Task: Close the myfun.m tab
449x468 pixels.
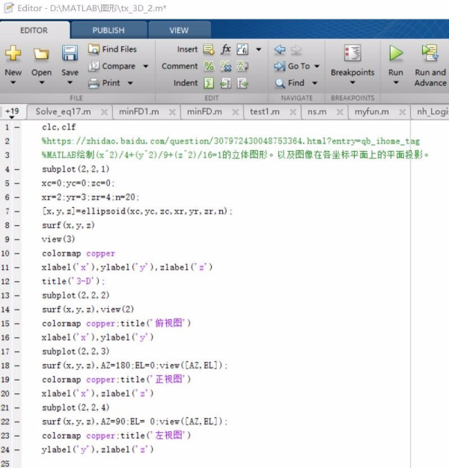Action: pos(403,112)
